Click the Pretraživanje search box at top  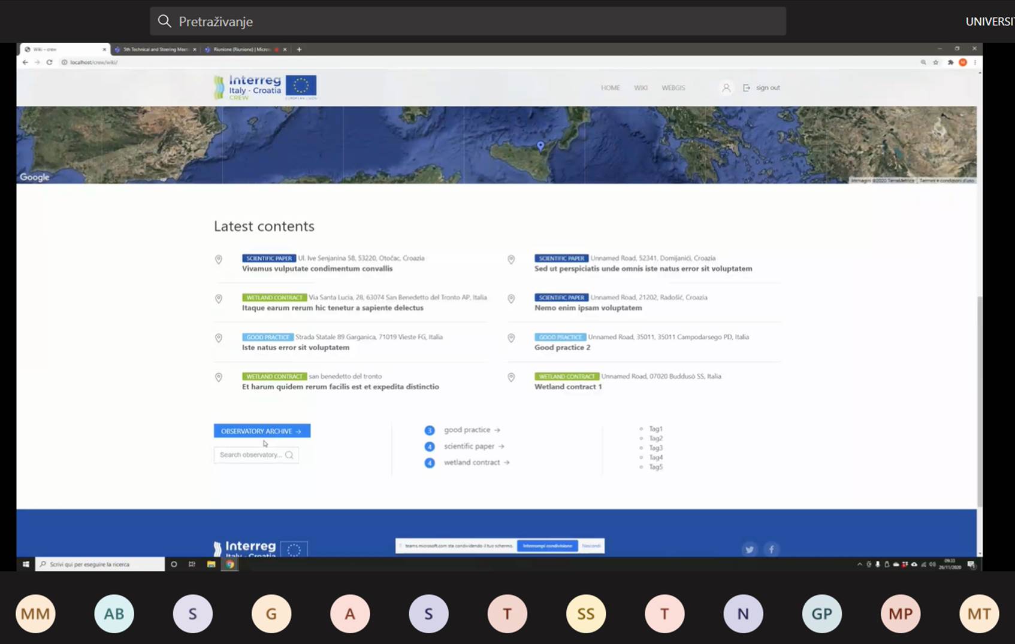point(467,22)
